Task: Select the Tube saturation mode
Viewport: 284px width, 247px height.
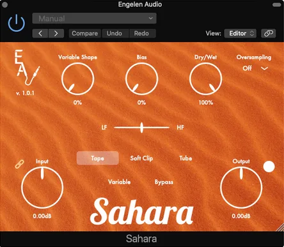Action: coord(185,158)
